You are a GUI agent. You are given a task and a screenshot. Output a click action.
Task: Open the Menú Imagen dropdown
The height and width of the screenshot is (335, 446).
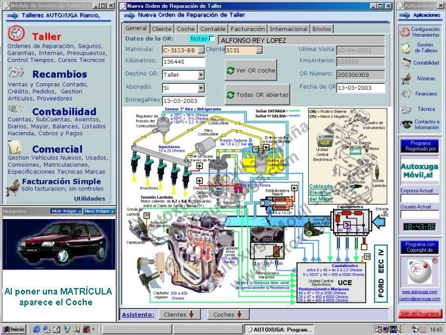99,211
